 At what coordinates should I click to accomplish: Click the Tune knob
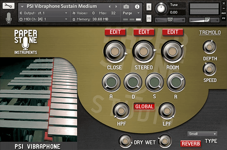[161, 9]
